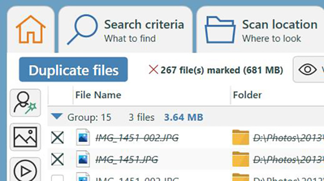
Task: Click the folder path in IMG_1451.JPG row
Action: 289,160
